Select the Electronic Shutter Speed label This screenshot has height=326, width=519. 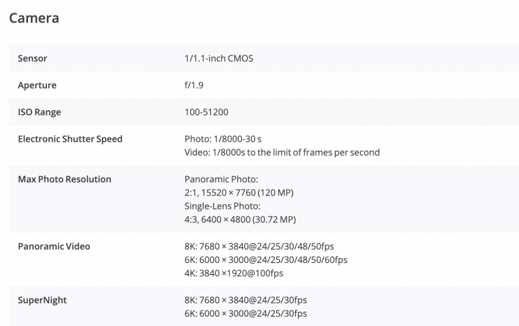[x=70, y=139]
